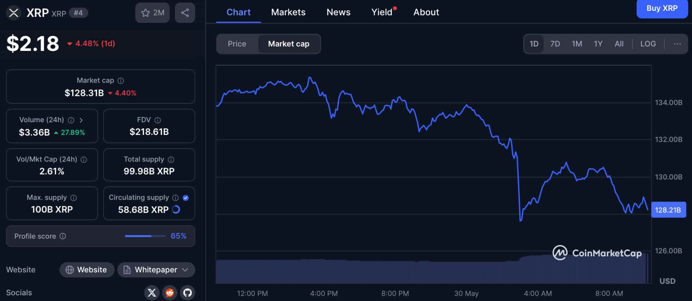Open the share icon button

tap(185, 13)
